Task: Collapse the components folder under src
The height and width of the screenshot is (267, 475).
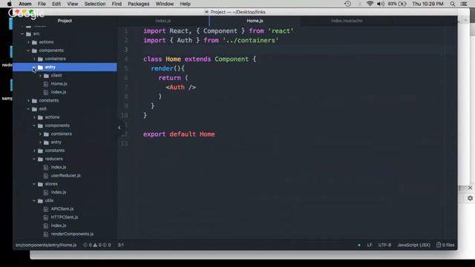Action: click(28, 50)
